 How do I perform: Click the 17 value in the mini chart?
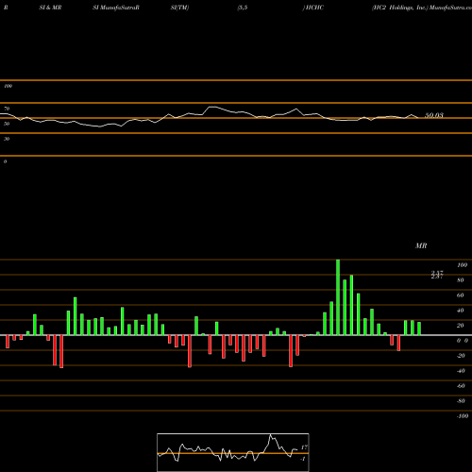click(x=304, y=447)
